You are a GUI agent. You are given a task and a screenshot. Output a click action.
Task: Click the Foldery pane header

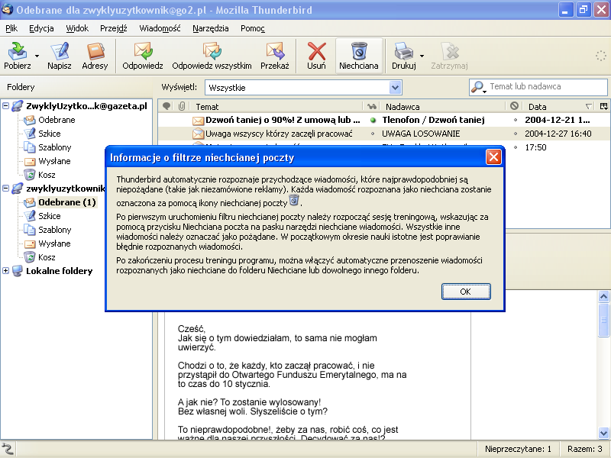point(77,87)
